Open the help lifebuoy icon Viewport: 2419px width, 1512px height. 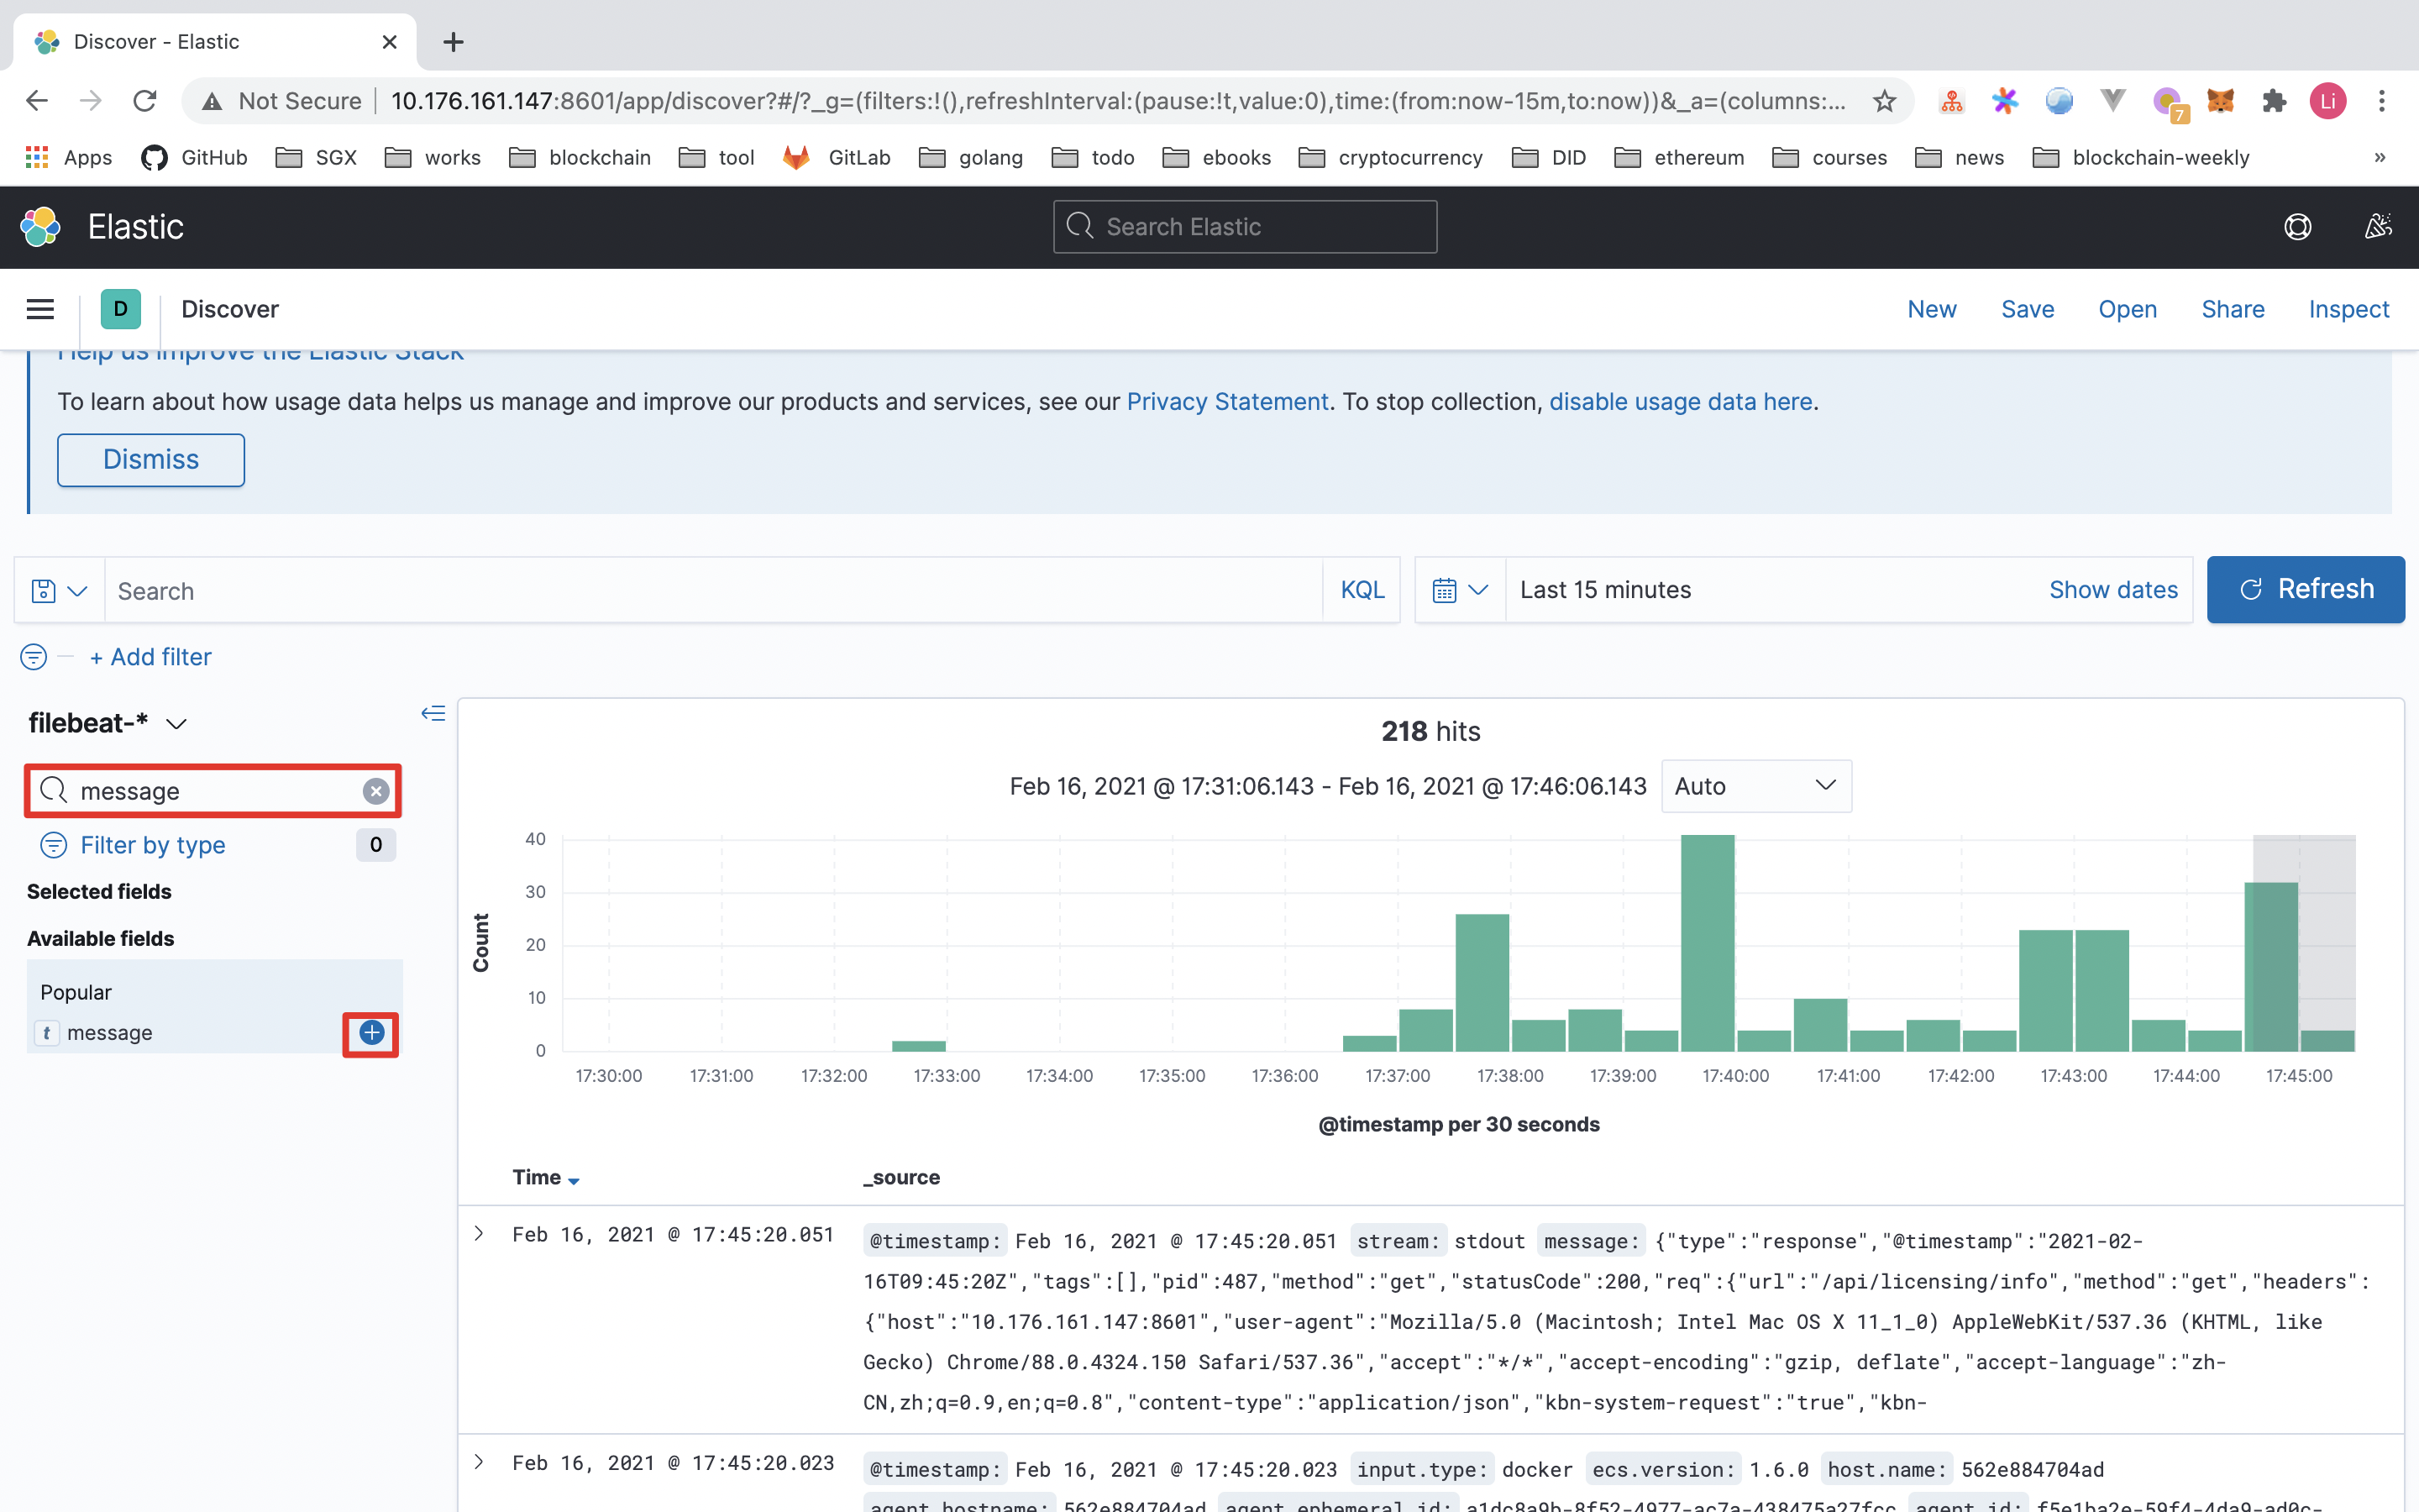coord(2297,227)
